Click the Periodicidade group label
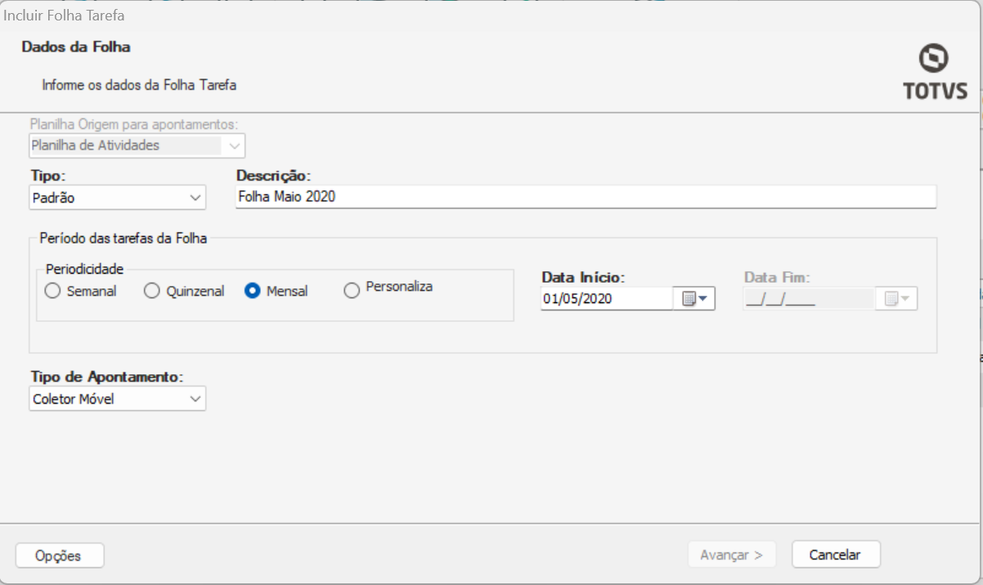The width and height of the screenshot is (983, 585). coord(84,269)
